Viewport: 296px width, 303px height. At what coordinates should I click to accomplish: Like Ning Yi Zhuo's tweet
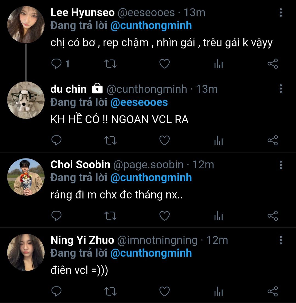[165, 292]
